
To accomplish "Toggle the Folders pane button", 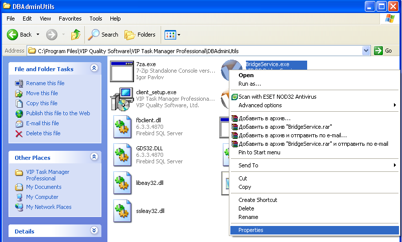I will pyautogui.click(x=140, y=35).
